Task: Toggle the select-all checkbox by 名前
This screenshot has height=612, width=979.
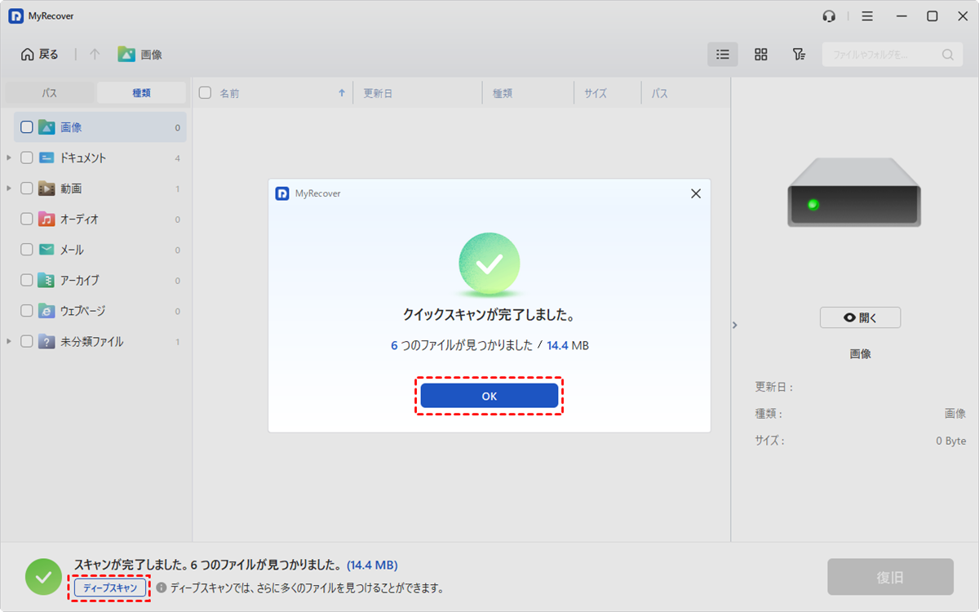Action: [x=206, y=93]
